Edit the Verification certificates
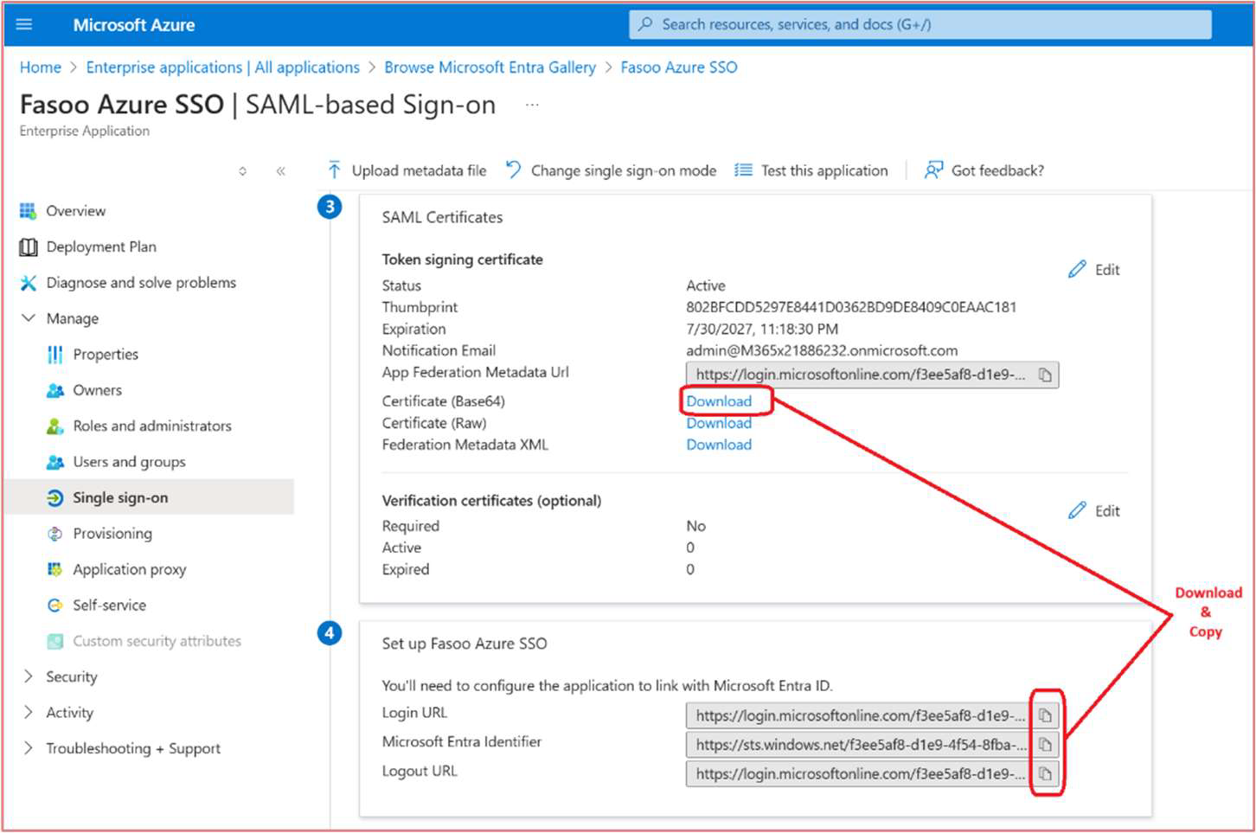Screen dimensions: 1256x833 (1094, 511)
